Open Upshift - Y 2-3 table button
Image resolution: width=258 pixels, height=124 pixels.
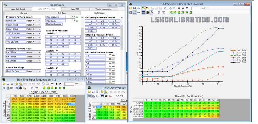click(63, 54)
